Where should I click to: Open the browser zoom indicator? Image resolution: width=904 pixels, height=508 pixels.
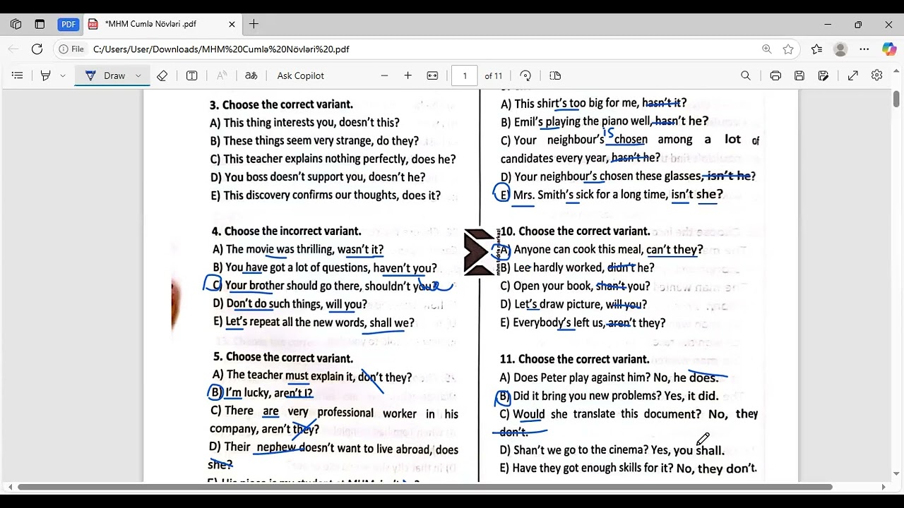pos(767,49)
